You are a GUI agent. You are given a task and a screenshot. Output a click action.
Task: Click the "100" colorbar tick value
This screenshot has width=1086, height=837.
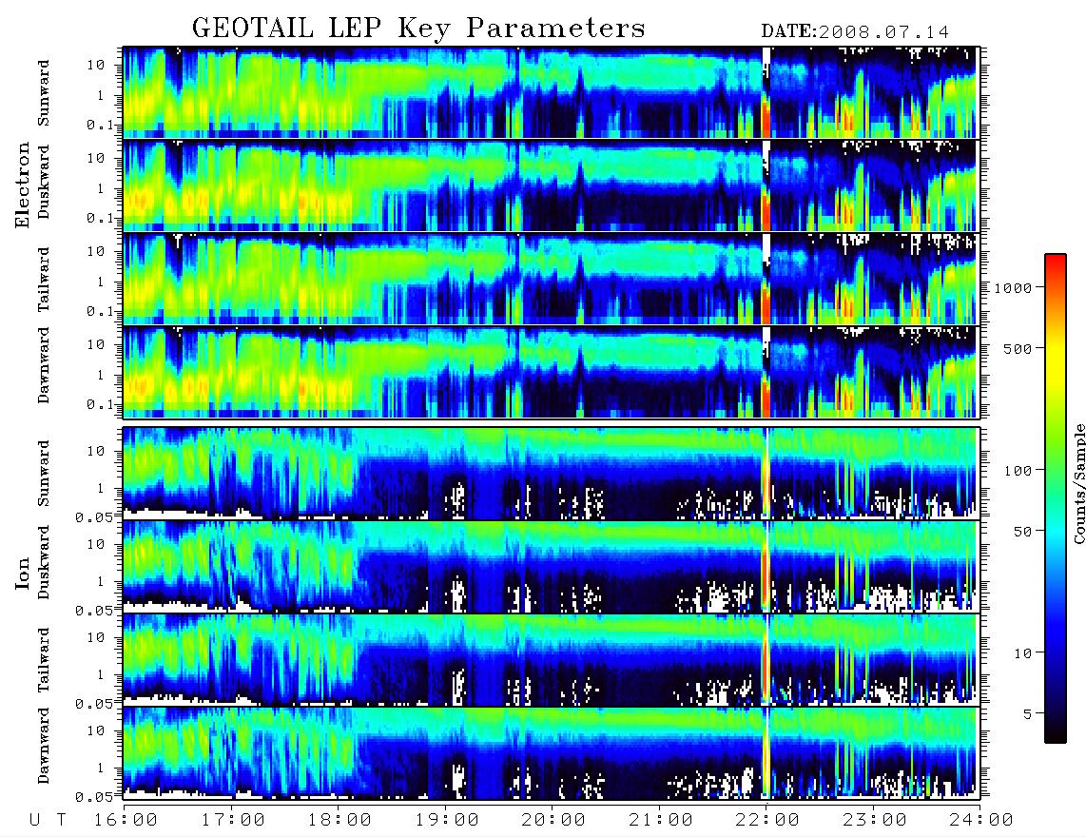click(1018, 471)
